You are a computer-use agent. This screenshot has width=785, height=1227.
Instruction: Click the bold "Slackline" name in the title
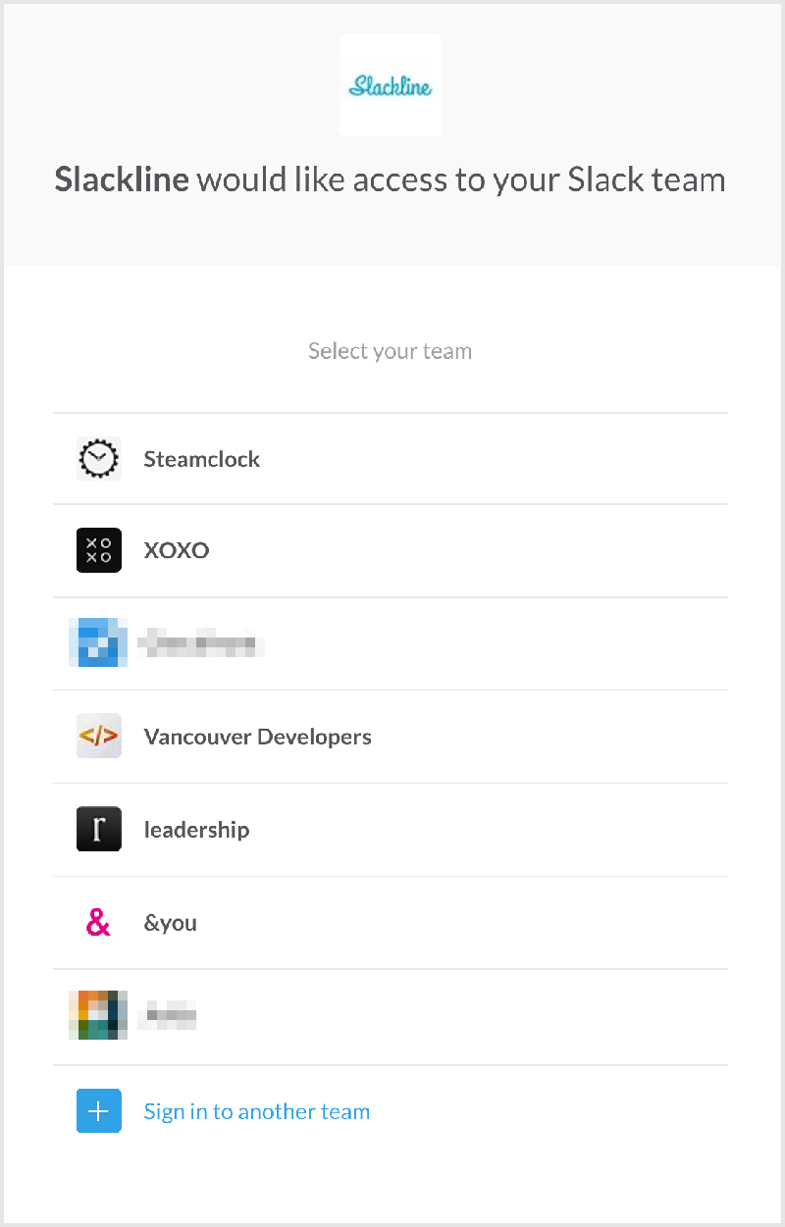tap(122, 180)
